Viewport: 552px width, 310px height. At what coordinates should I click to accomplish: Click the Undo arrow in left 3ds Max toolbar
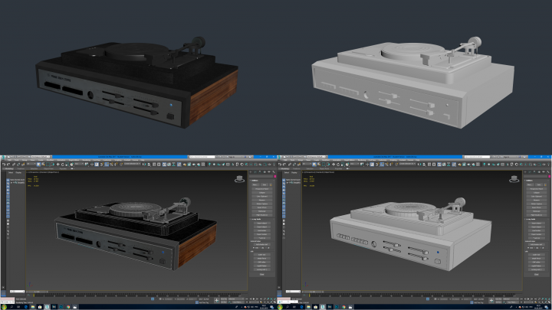[4, 164]
